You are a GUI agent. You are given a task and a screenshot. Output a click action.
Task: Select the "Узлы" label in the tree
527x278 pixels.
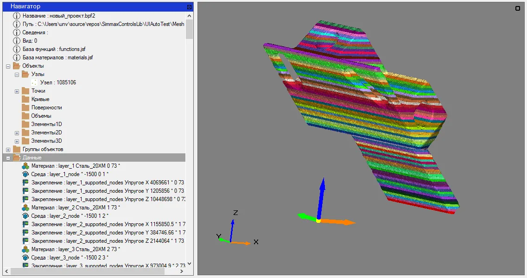pyautogui.click(x=38, y=74)
